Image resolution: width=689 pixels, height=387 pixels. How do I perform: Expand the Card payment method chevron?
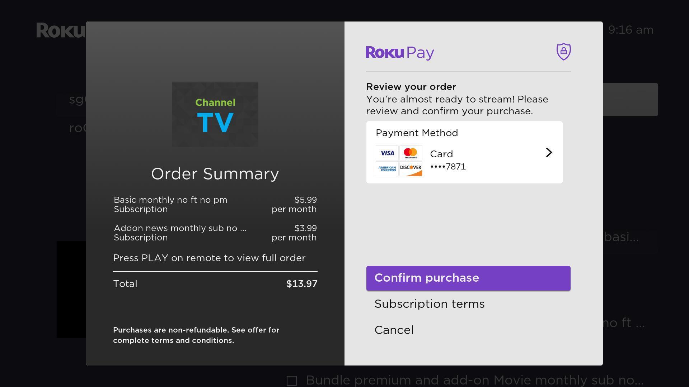[x=549, y=152]
